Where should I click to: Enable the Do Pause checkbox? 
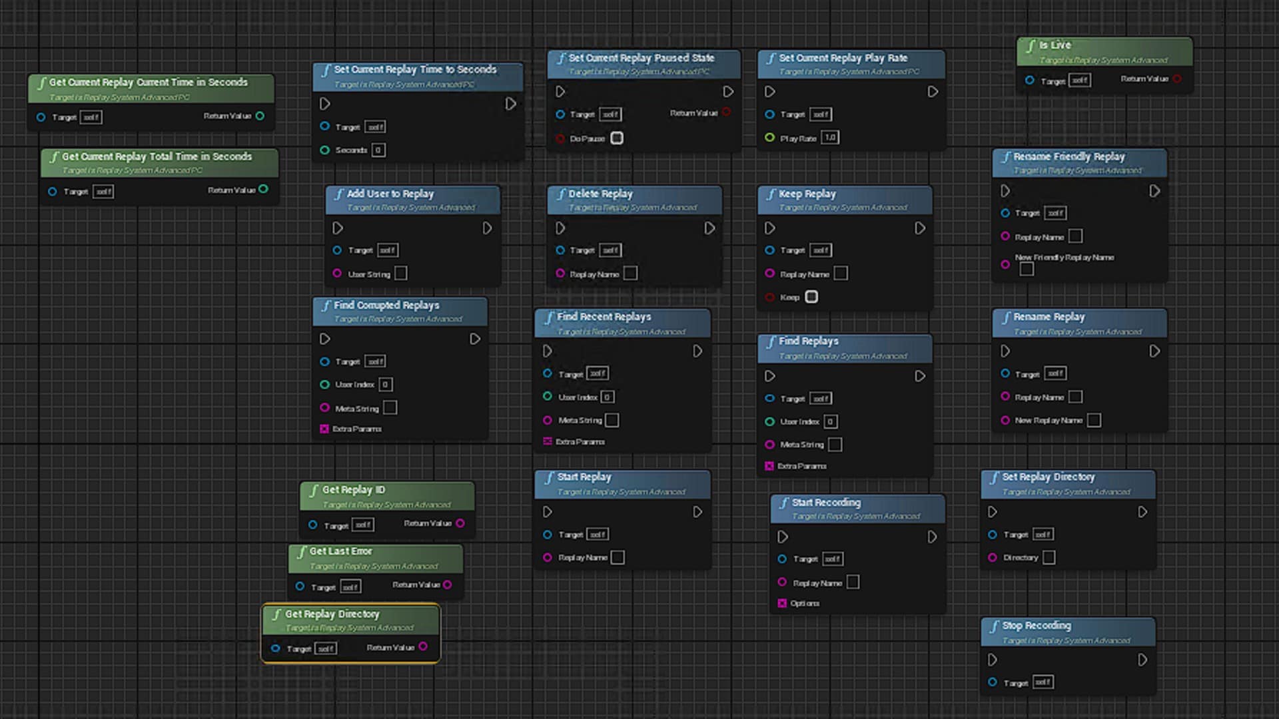pyautogui.click(x=617, y=138)
